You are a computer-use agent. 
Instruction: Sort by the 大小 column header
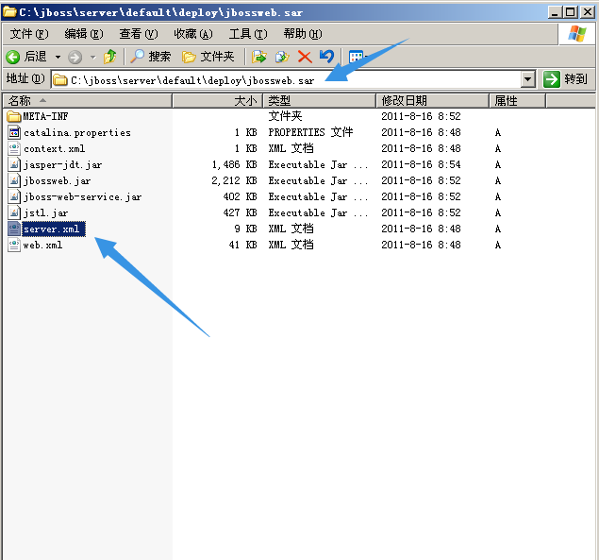pos(217,101)
